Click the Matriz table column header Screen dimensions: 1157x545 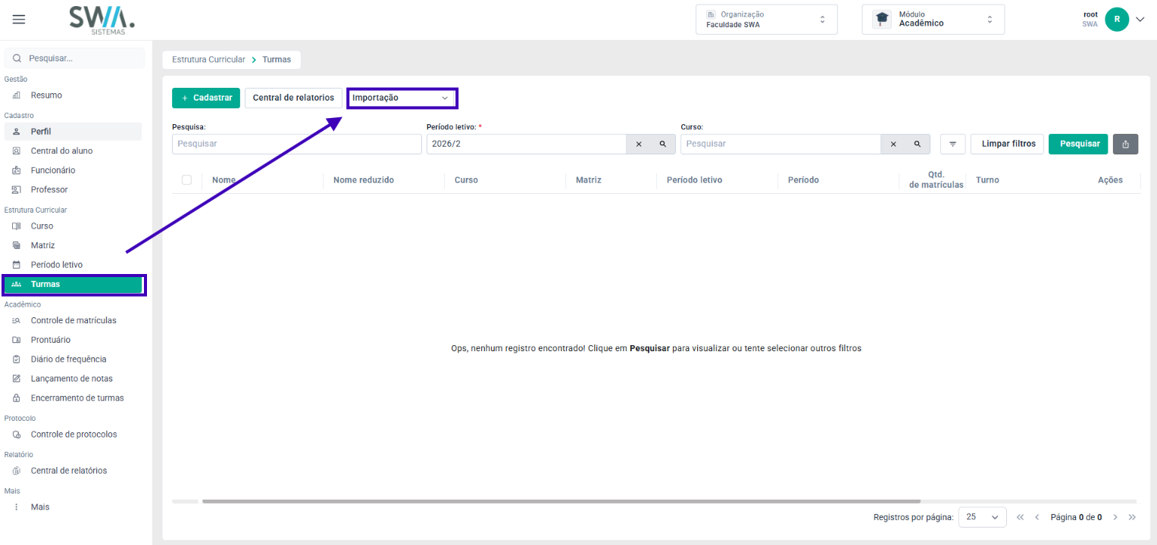click(589, 180)
